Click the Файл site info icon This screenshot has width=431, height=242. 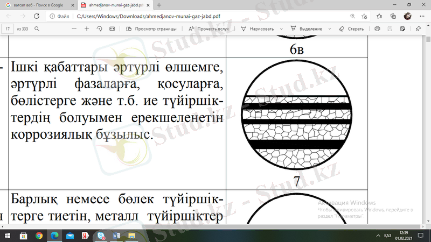52,16
